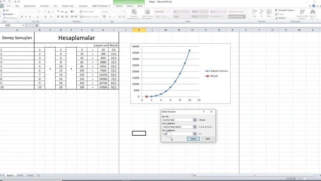Close the Serileri Düzenle dialog

click(212, 112)
